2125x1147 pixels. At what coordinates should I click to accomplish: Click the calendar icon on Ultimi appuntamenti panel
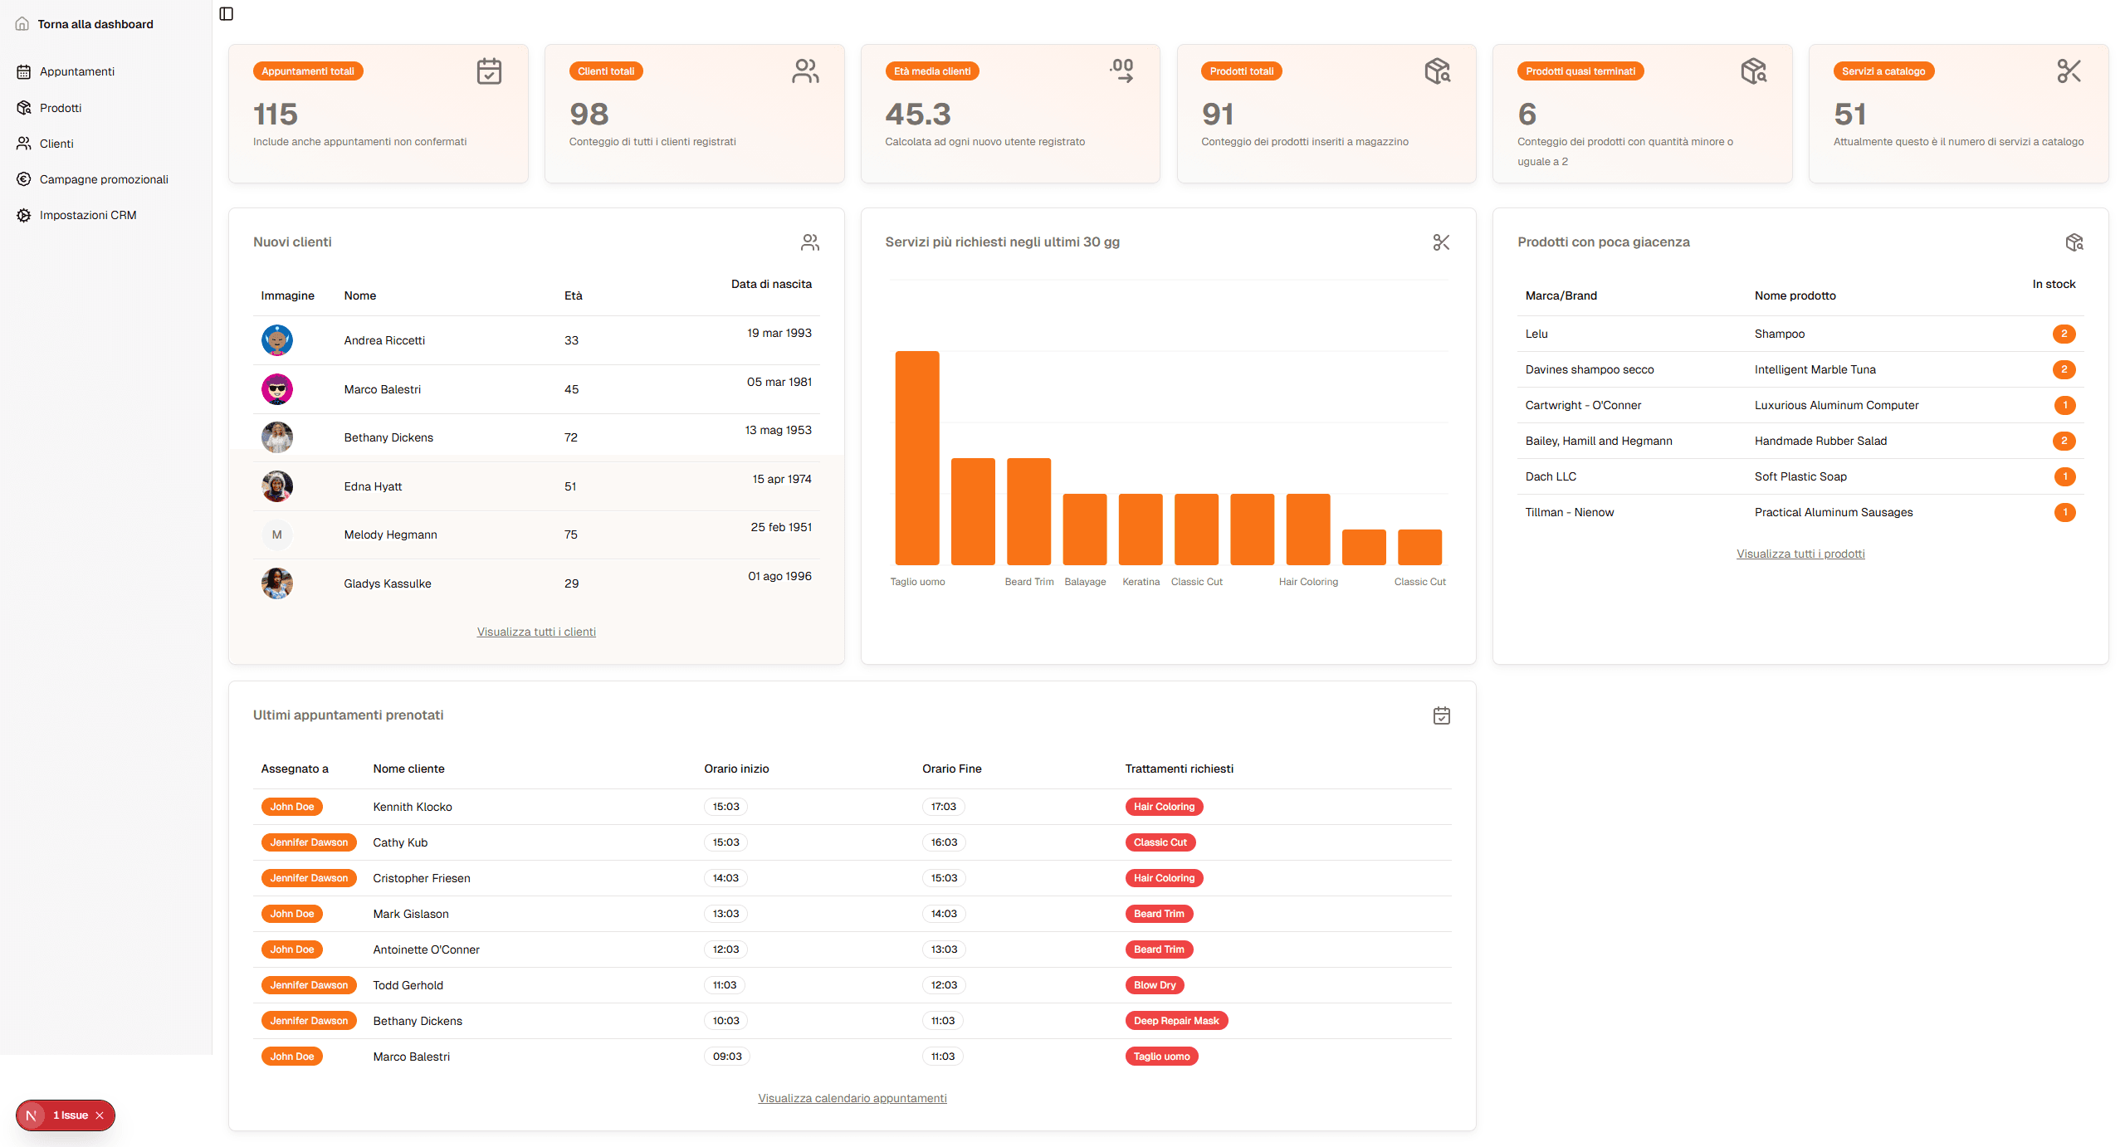click(1442, 715)
